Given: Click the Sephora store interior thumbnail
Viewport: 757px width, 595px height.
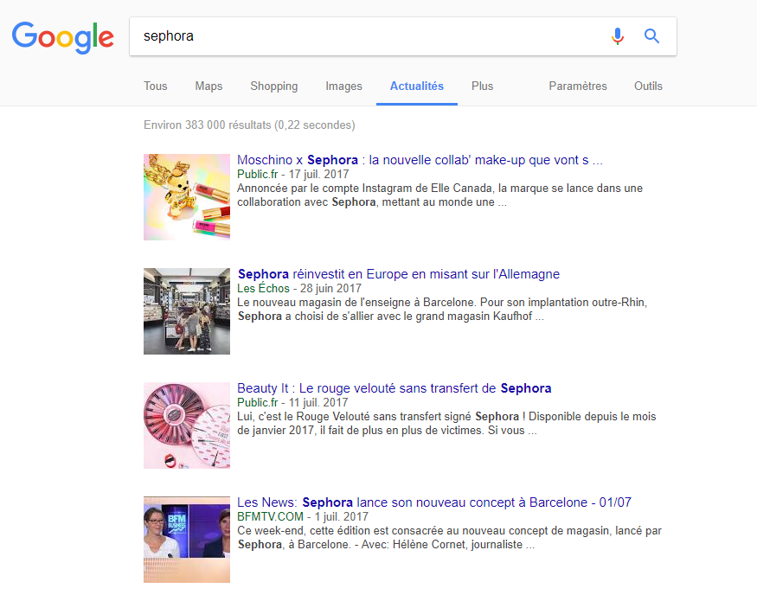Looking at the screenshot, I should [x=187, y=311].
